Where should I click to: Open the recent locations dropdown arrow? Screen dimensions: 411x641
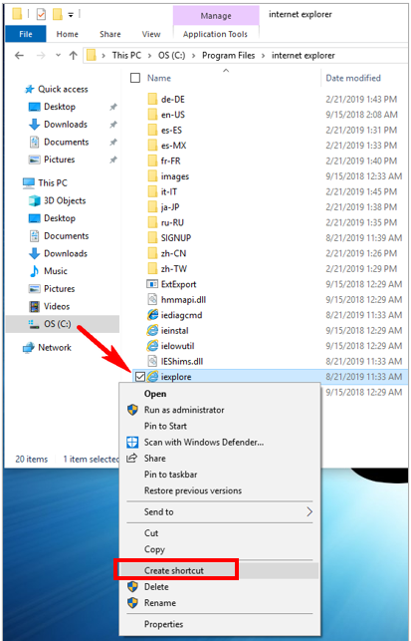(x=58, y=55)
